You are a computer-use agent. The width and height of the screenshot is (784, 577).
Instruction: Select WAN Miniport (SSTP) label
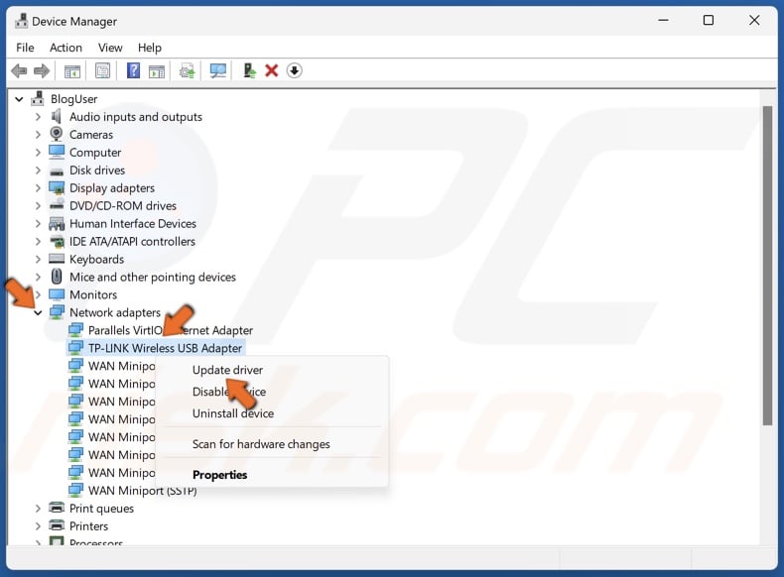pyautogui.click(x=143, y=491)
